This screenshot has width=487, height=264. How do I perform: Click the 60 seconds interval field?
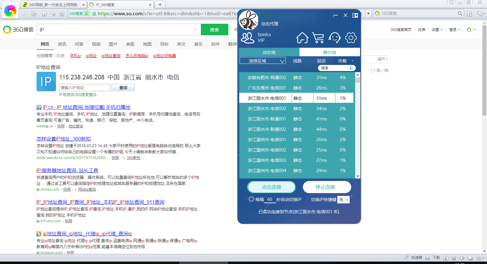[x=270, y=200]
